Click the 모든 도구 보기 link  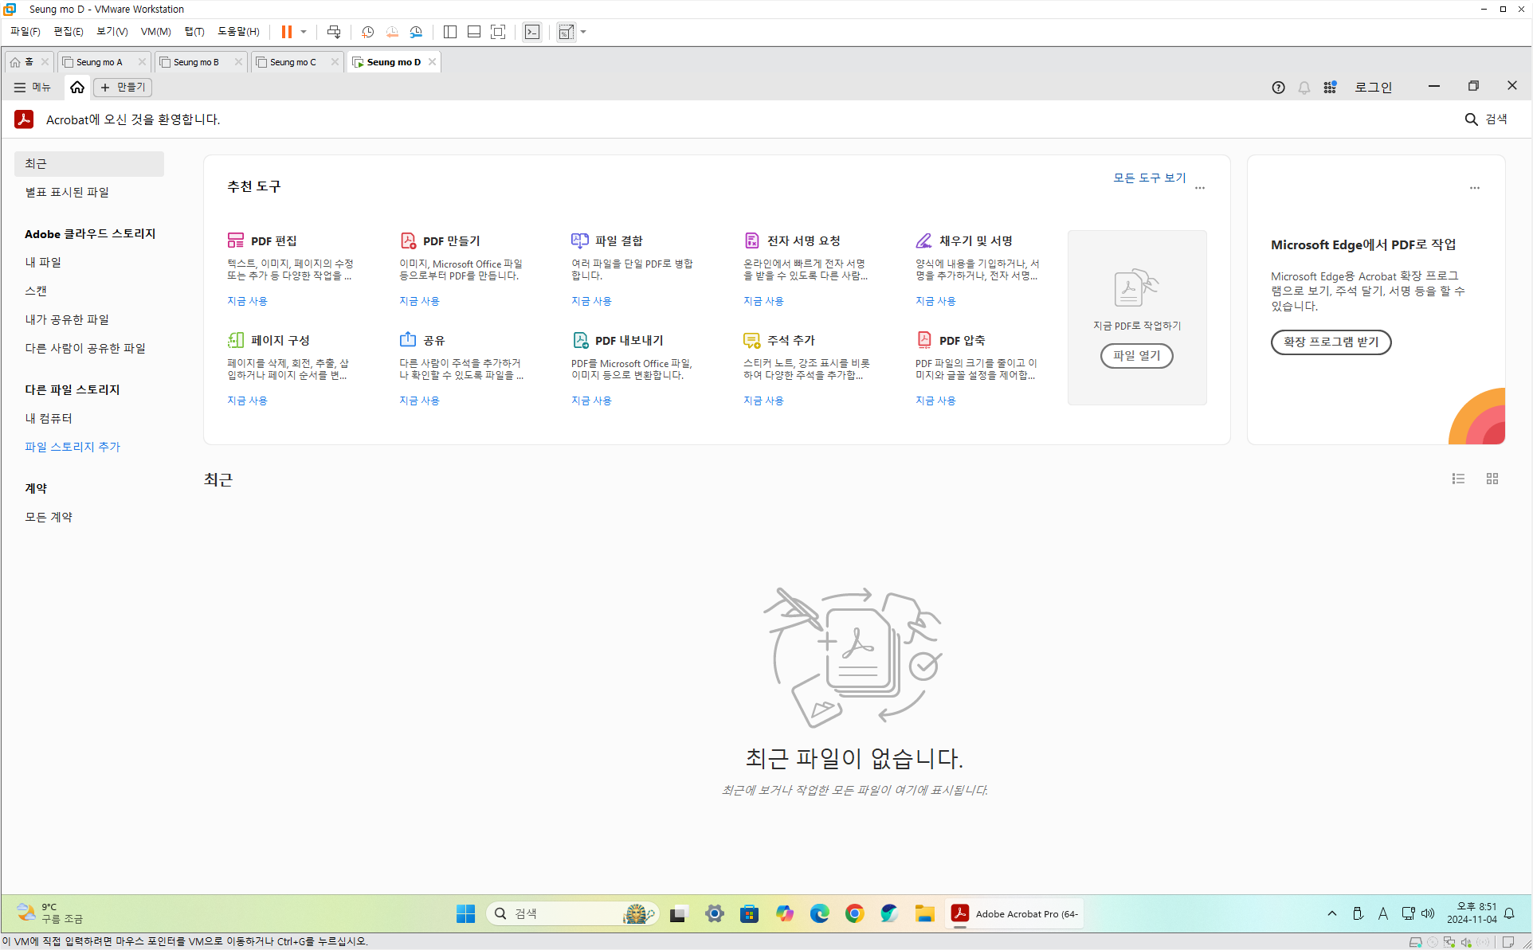click(1149, 178)
